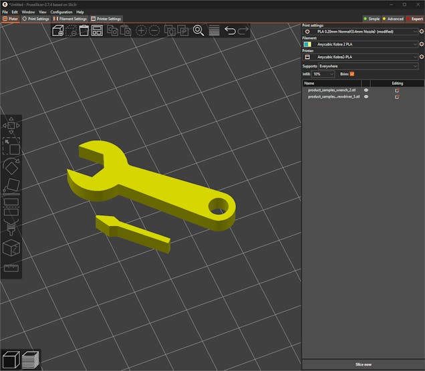
Task: Toggle visibility eye of the screwdriver object
Action: point(366,96)
